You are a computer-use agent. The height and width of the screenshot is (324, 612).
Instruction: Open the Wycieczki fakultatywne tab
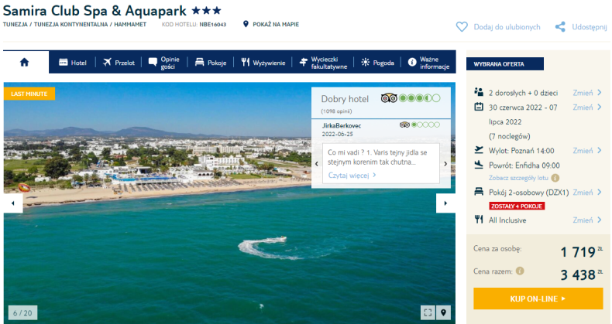coord(323,63)
